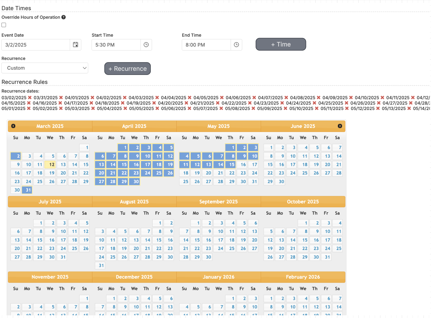Remove recurrence date 04/08/2025
431x318 pixels.
(x=319, y=98)
